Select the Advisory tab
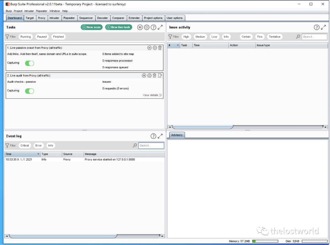Viewport: 330px width, 245px height. 177,135
